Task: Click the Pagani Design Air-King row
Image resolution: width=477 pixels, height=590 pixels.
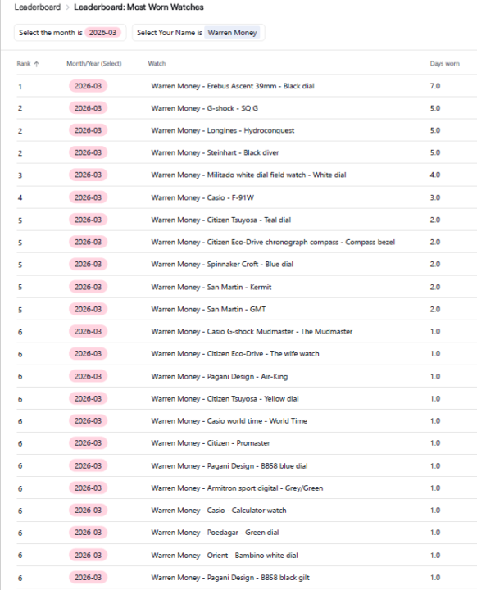Action: (247, 376)
